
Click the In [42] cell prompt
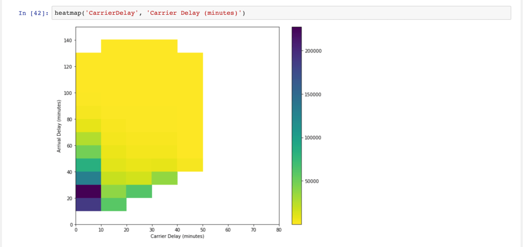[x=33, y=13]
